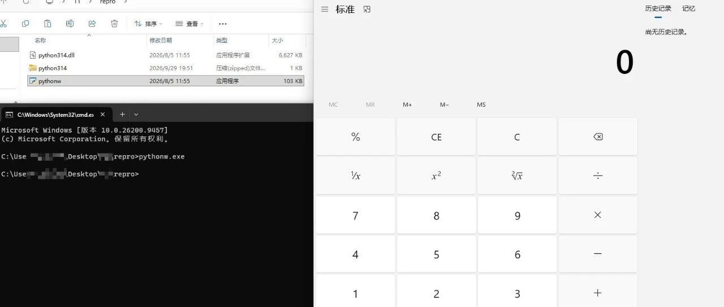This screenshot has height=307, width=724.
Task: Click the 修改日期 column header
Action: 161,41
